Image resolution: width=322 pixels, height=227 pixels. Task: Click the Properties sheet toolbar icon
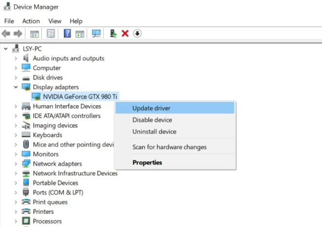pos(51,34)
